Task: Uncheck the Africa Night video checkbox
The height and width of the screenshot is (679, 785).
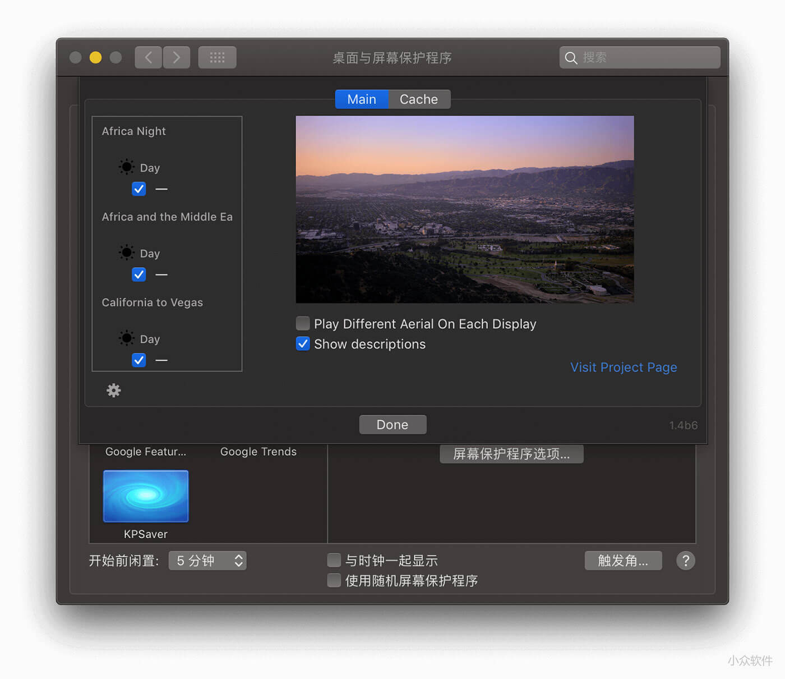Action: pos(138,189)
